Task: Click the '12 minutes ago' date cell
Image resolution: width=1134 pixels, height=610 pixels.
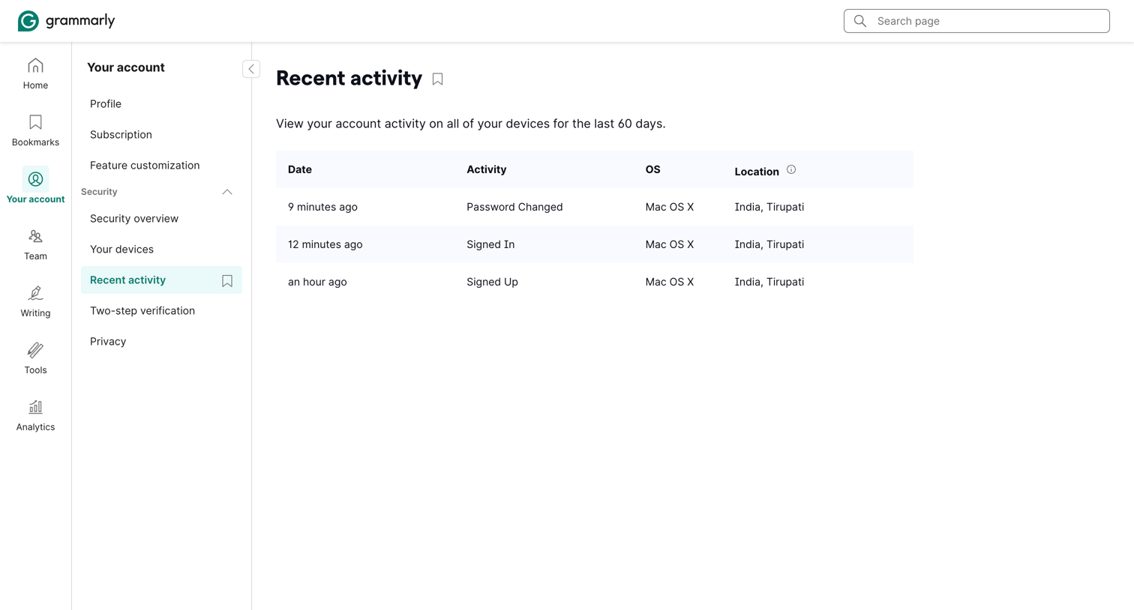Action: [325, 244]
